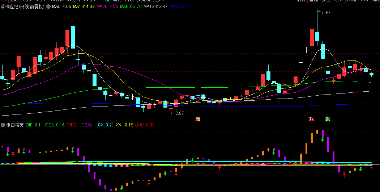Screen dimensions: 380x192
Task: Select the candlestick at the 2.87 low
Action: coord(171,110)
